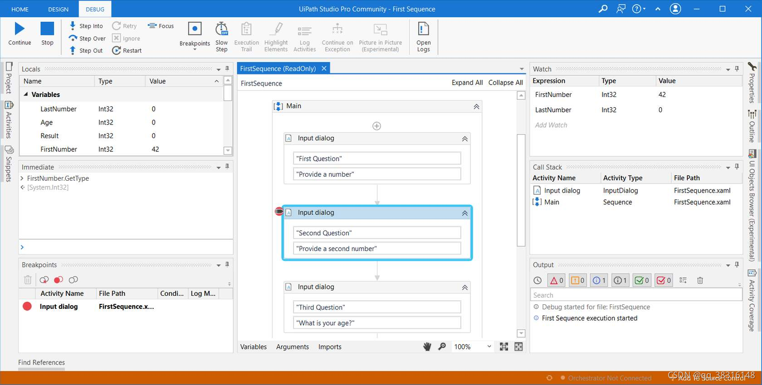Open the Help menu icon

(x=639, y=9)
